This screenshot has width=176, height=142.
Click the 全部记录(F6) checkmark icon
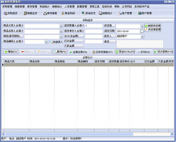point(71,52)
